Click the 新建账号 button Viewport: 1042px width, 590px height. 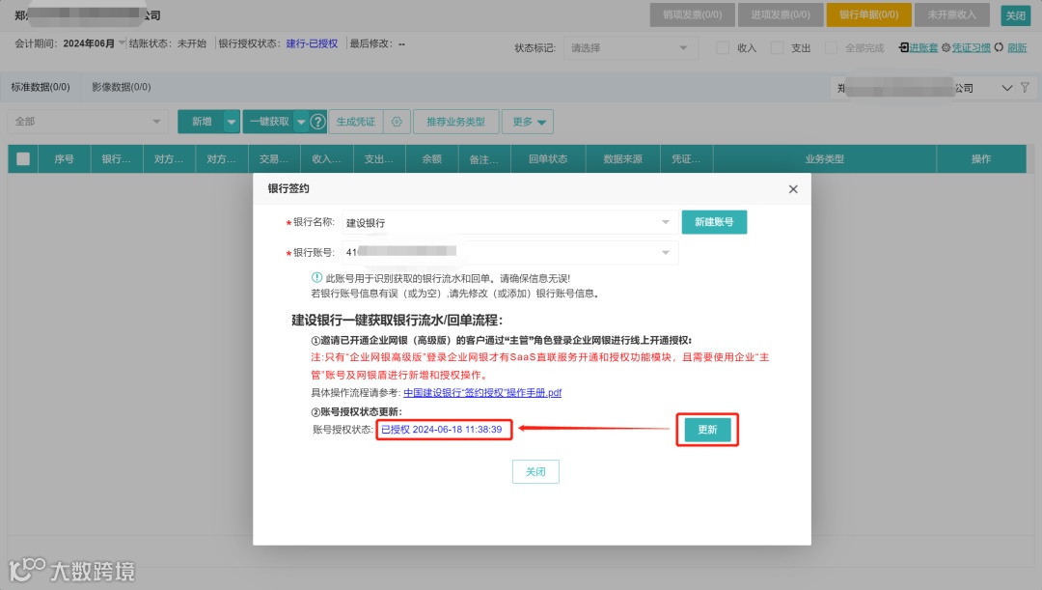[714, 222]
